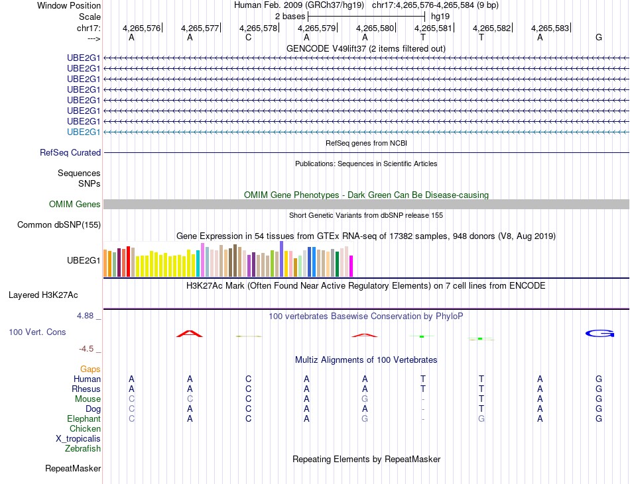Click the SNPs publications label

90,183
